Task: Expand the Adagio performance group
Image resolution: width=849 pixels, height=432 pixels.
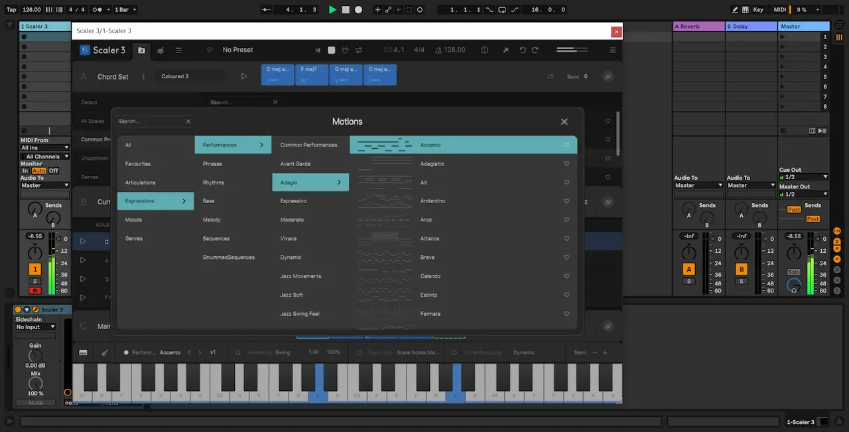Action: click(x=310, y=182)
